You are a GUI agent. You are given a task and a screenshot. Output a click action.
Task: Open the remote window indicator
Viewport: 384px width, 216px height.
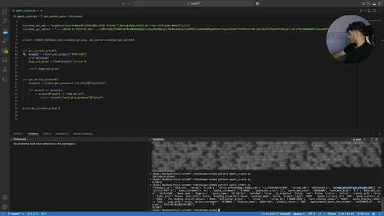pyautogui.click(x=3, y=214)
